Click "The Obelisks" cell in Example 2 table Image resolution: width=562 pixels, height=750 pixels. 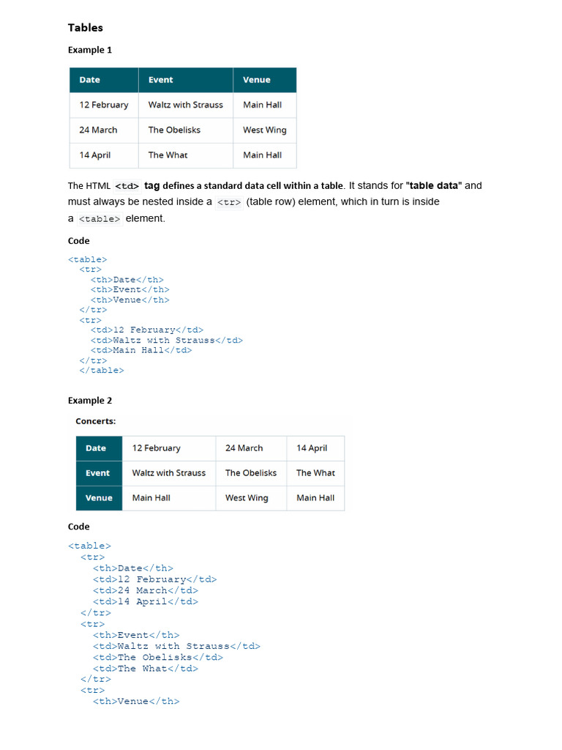(251, 473)
